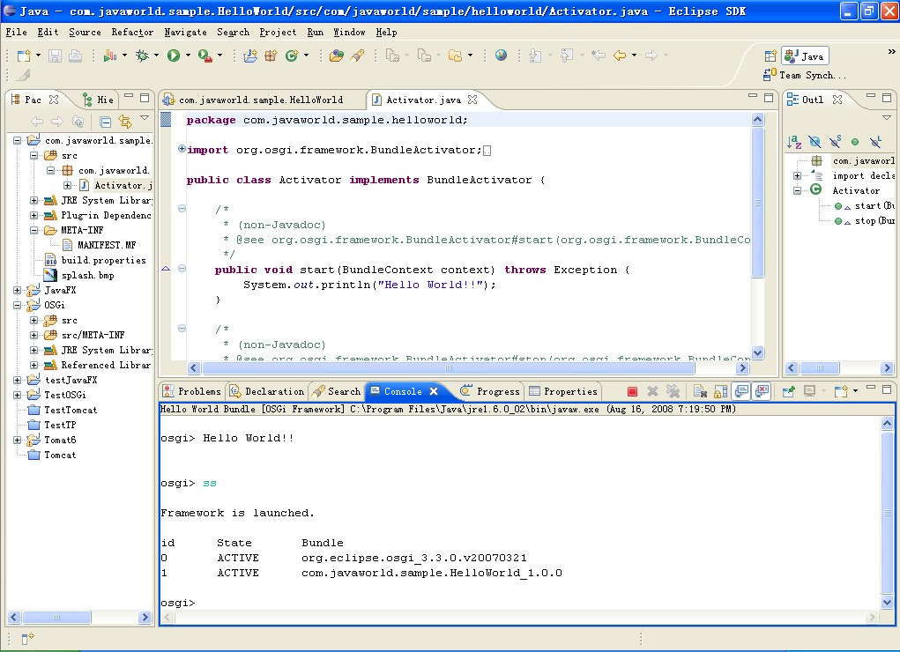Toggle Scroll Lock in the console

point(720,391)
